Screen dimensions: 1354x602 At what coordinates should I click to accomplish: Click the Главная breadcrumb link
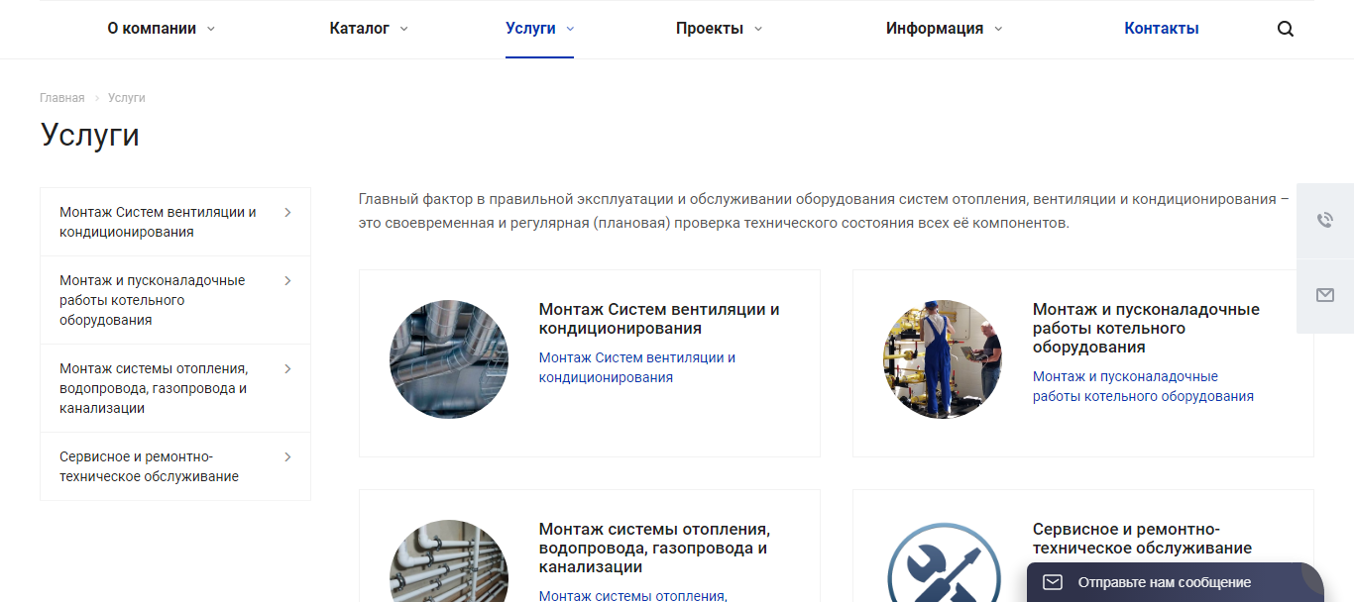pos(62,98)
